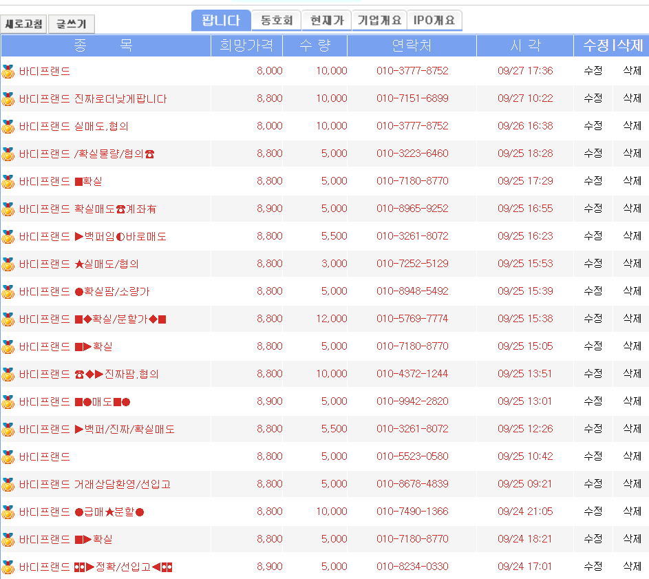
Task: Click medal icon beside 정확/선입고 listing
Action: (x=8, y=567)
